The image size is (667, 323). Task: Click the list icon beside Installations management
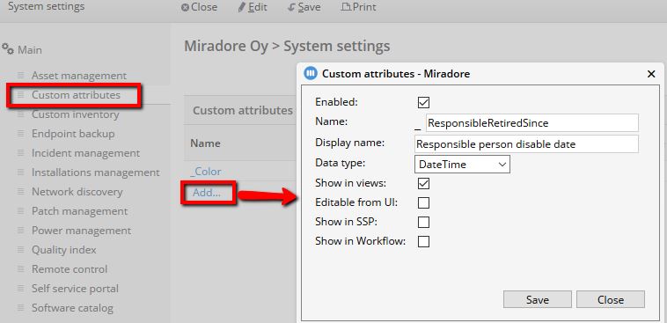[x=20, y=172]
